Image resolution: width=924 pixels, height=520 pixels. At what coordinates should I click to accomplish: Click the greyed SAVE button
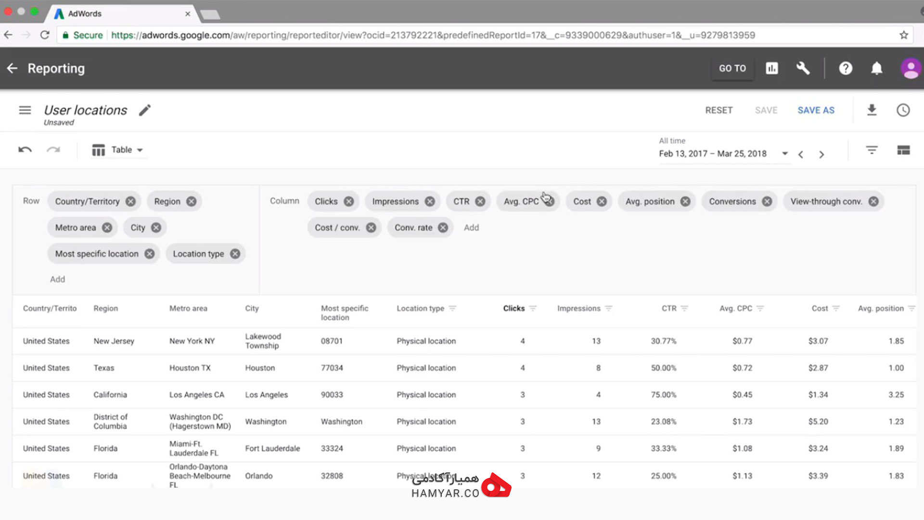pyautogui.click(x=766, y=110)
